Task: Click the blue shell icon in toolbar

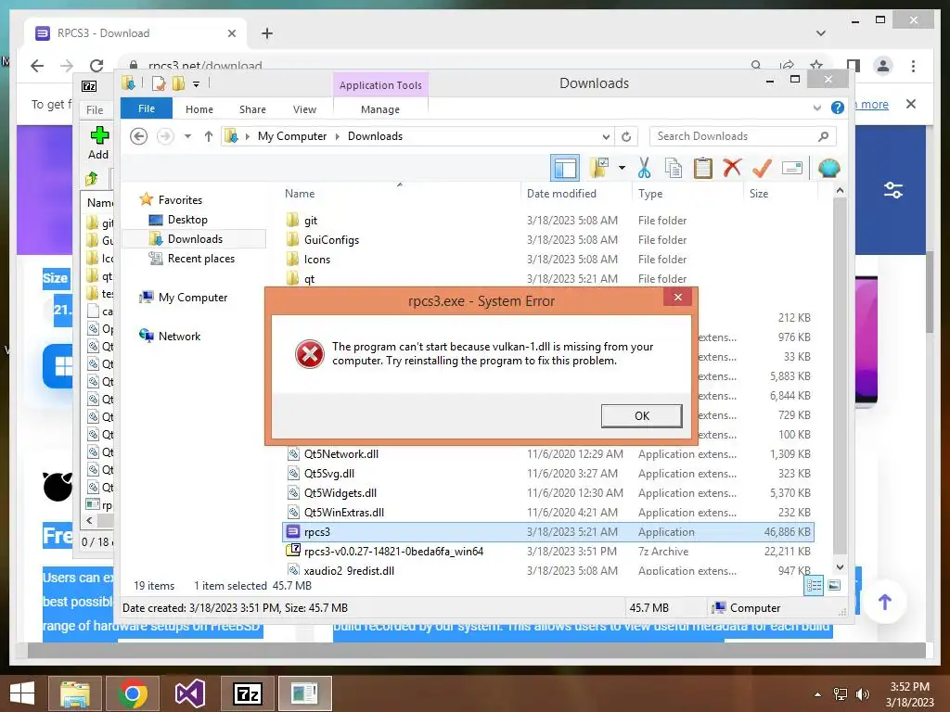Action: 828,168
